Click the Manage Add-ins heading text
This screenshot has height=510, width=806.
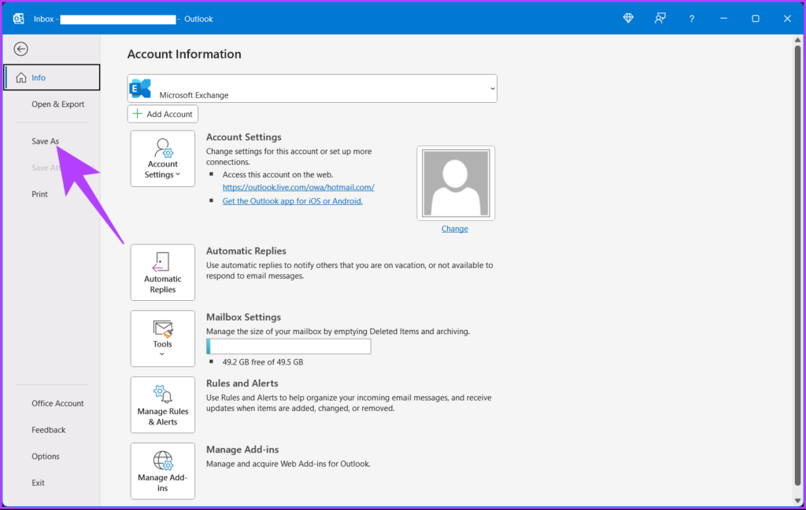coord(242,449)
